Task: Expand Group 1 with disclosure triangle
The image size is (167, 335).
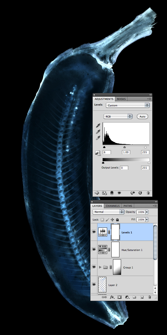Action: coord(100,267)
